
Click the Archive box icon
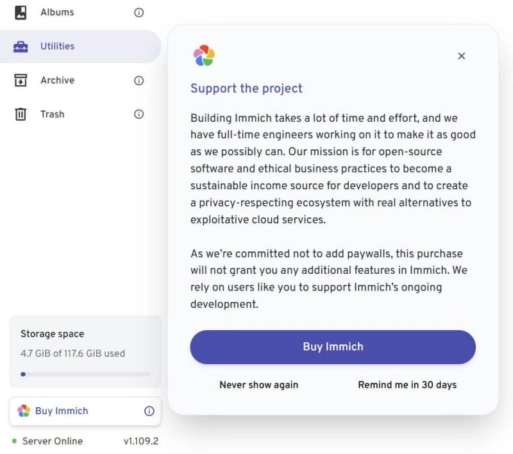pyautogui.click(x=21, y=80)
